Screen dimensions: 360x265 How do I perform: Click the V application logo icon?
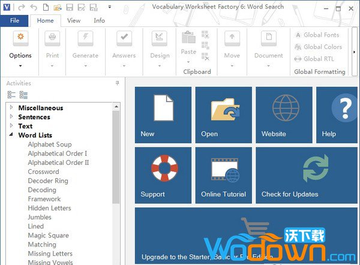pos(7,7)
